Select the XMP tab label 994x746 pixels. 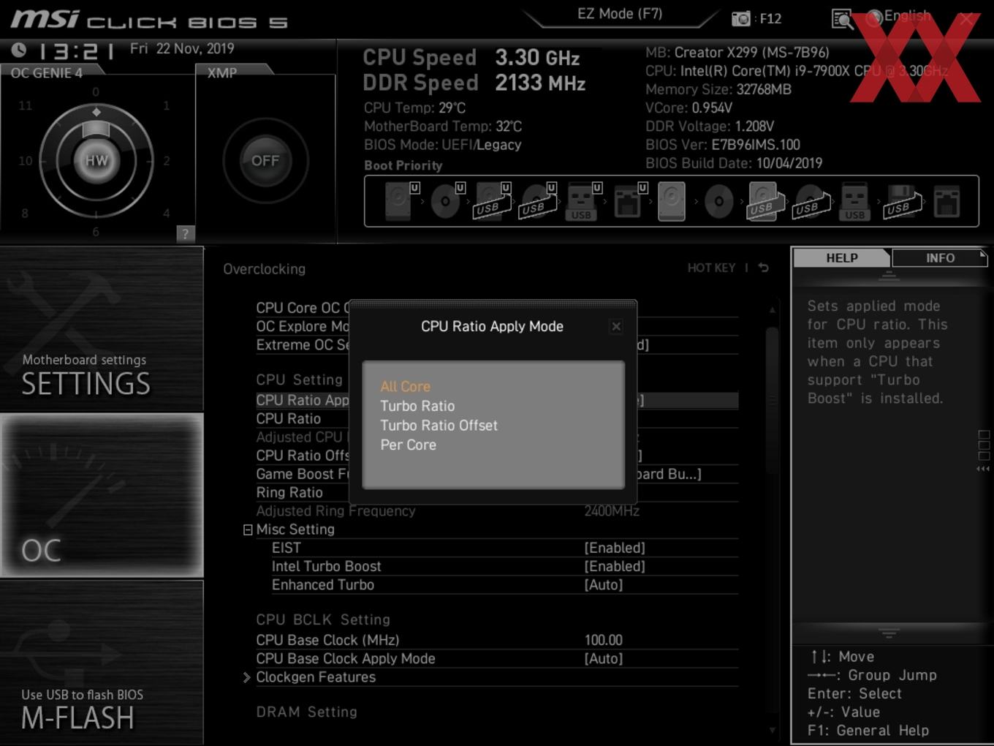222,72
